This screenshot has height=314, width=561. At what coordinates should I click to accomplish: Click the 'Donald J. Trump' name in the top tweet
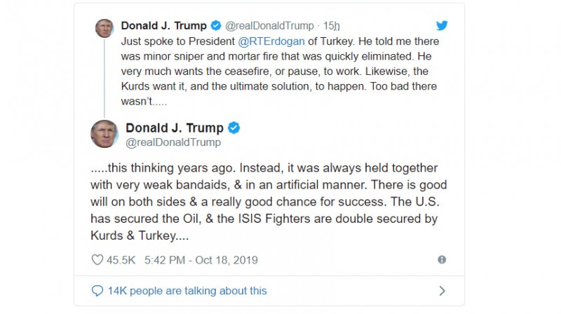[x=164, y=26]
